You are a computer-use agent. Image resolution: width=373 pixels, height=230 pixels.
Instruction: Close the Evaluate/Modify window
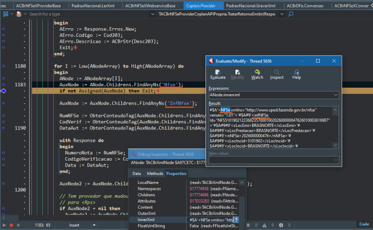point(334,61)
